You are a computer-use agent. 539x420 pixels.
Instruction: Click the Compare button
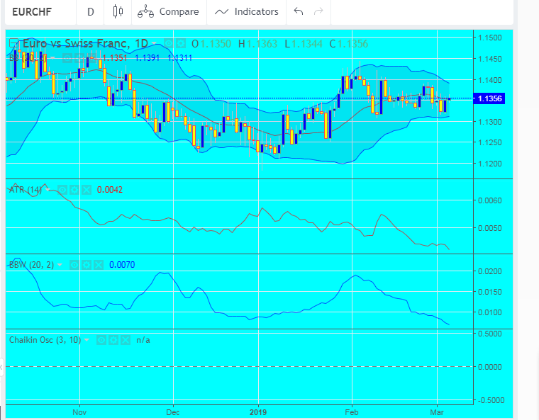169,12
